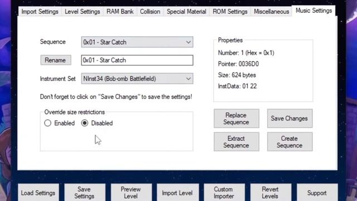This screenshot has height=201, width=357.
Task: Open the Level Settings tab
Action: click(x=82, y=12)
